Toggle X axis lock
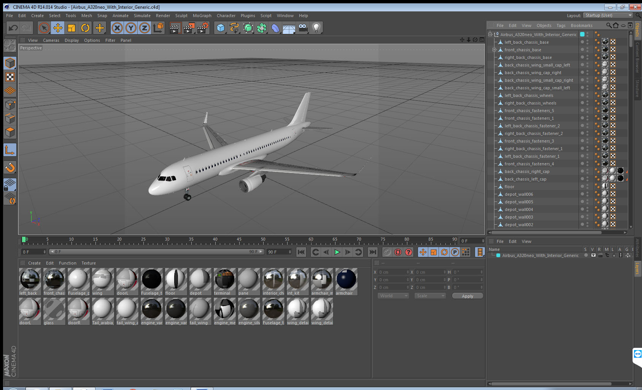This screenshot has width=642, height=390. coord(117,28)
